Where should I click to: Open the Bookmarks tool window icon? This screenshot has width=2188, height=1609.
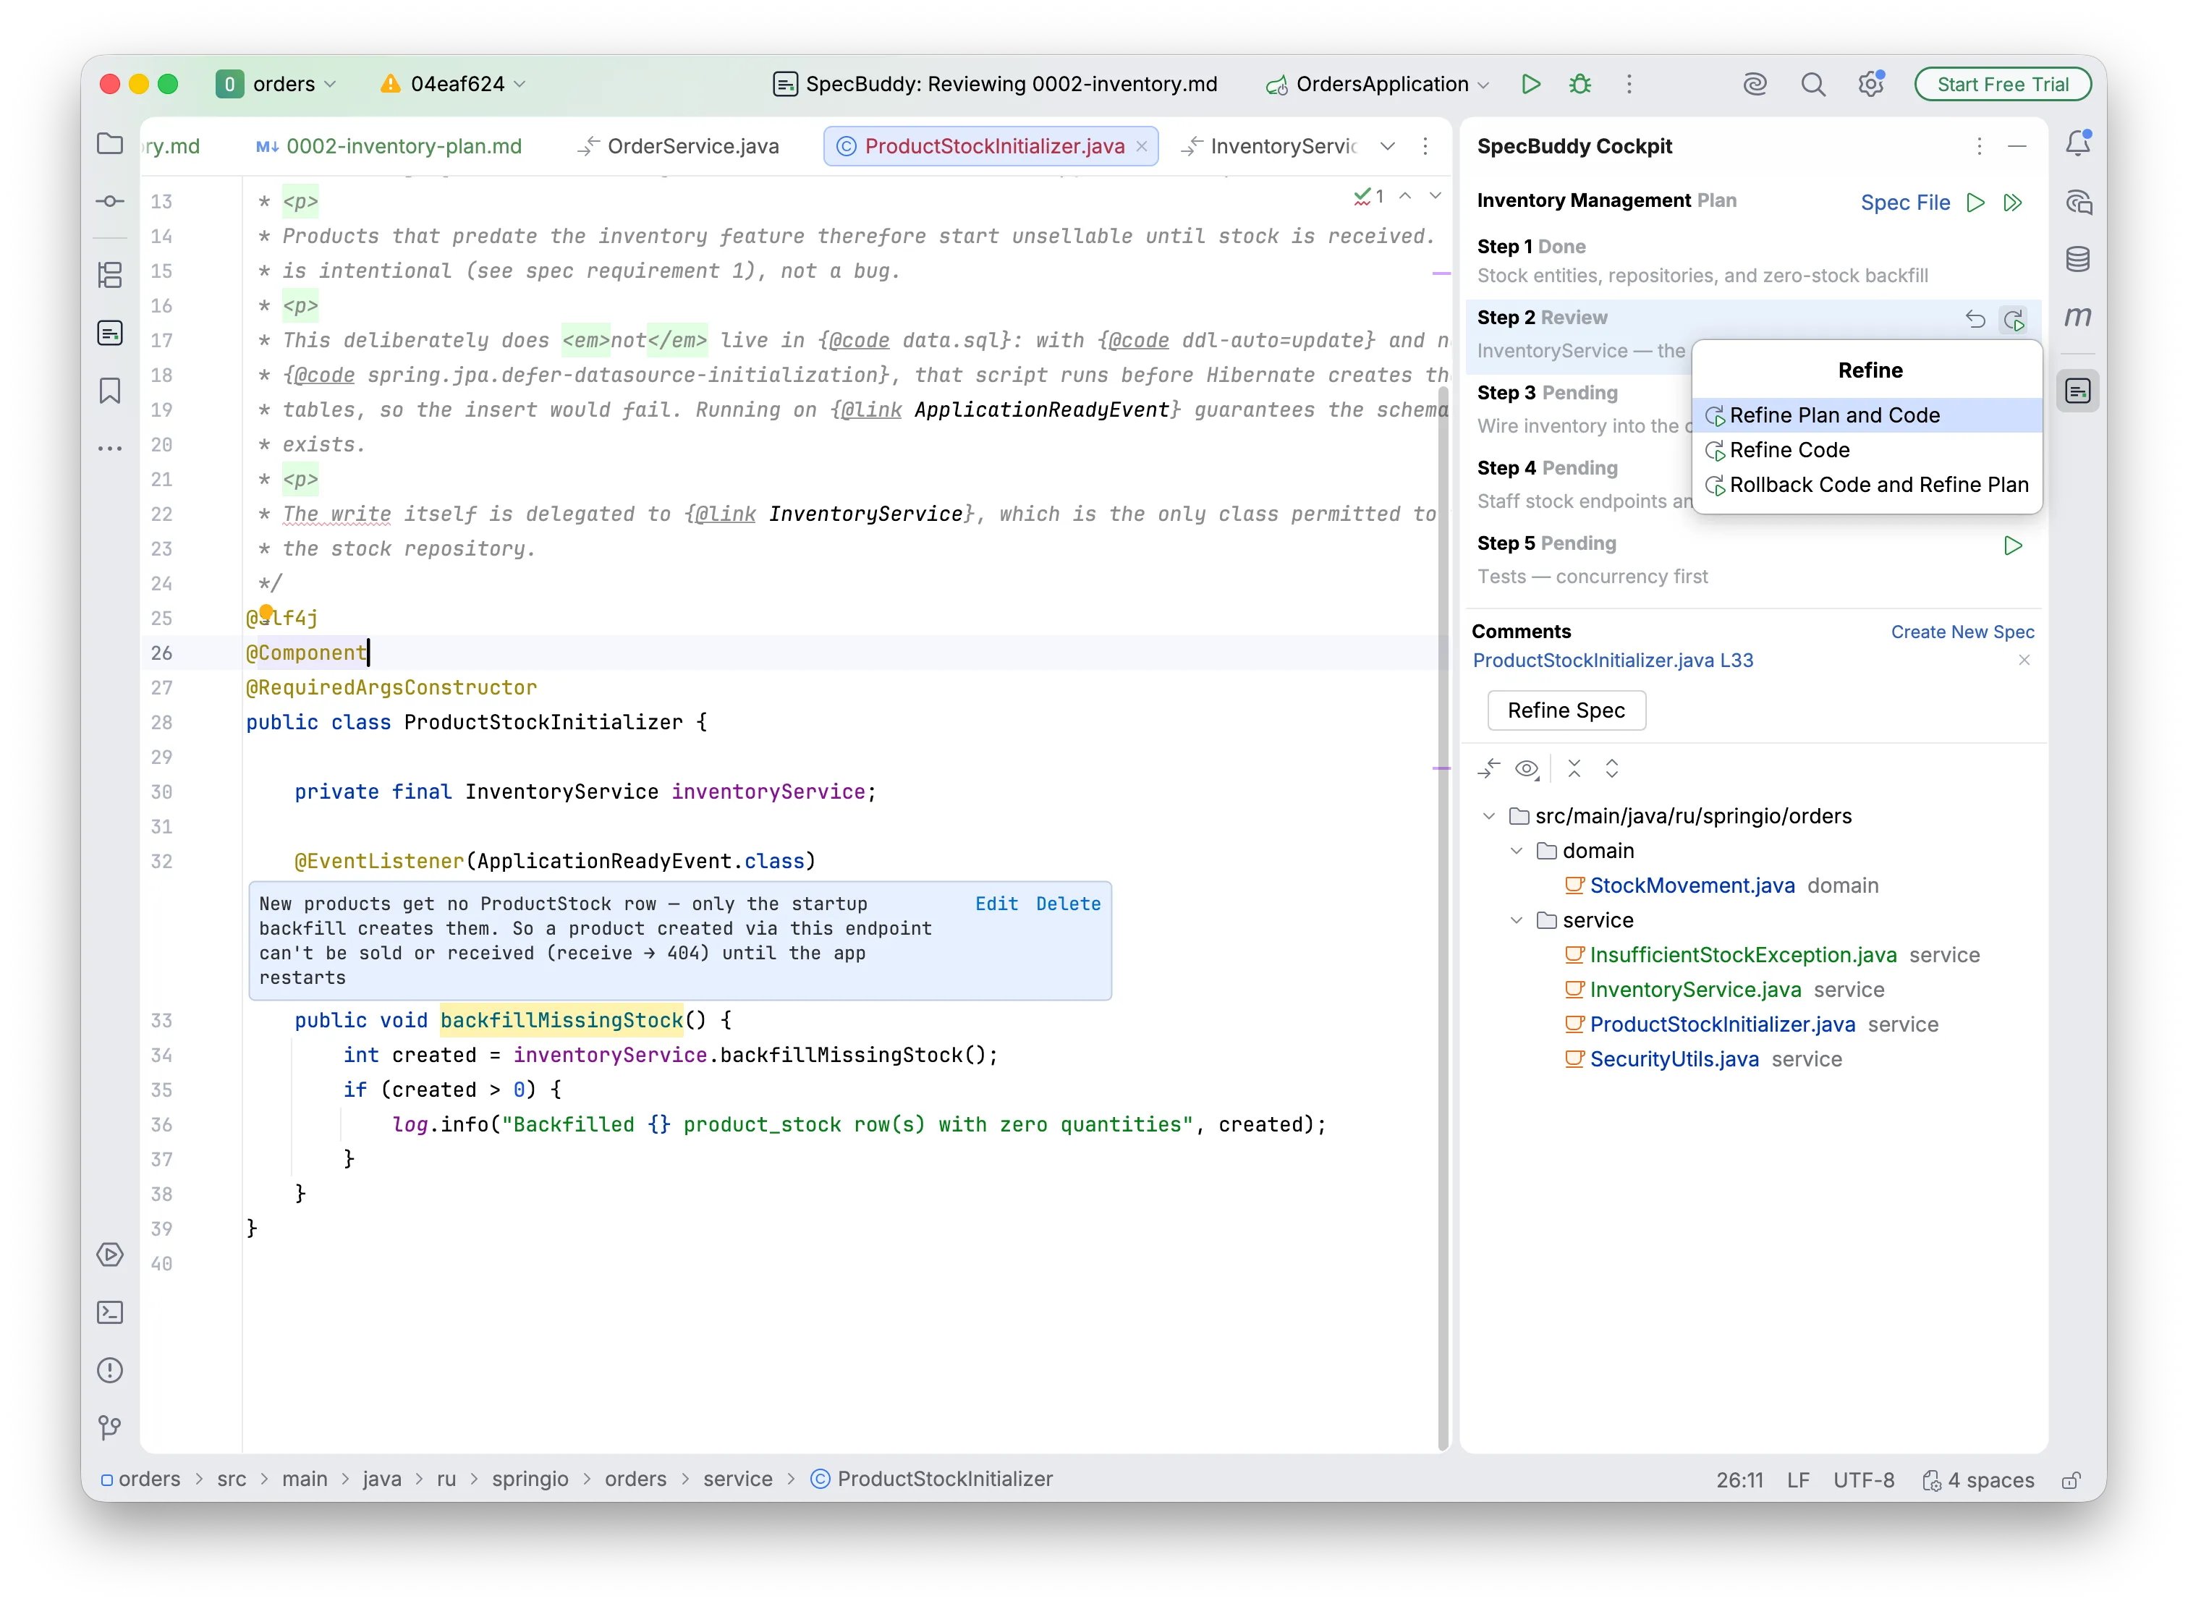110,391
